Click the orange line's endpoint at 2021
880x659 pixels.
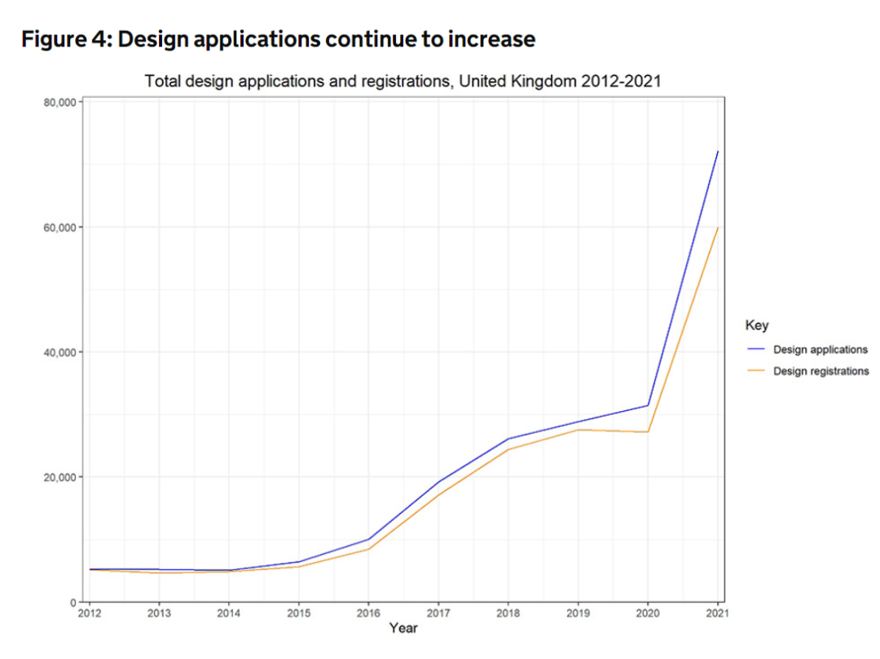[x=717, y=228]
